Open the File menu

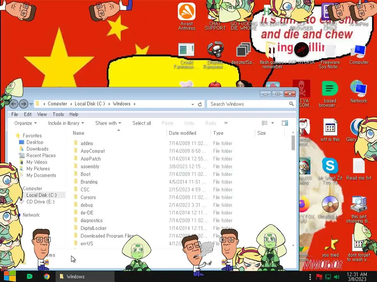click(15, 115)
